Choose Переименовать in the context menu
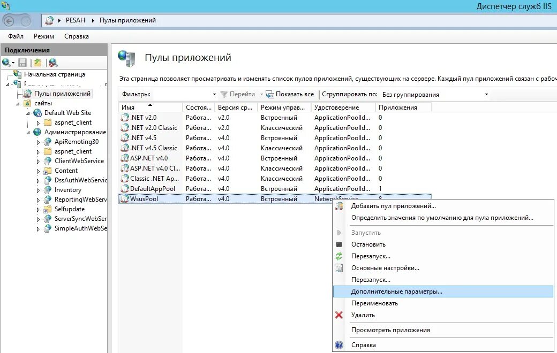Image resolution: width=557 pixels, height=353 pixels. coord(443,303)
